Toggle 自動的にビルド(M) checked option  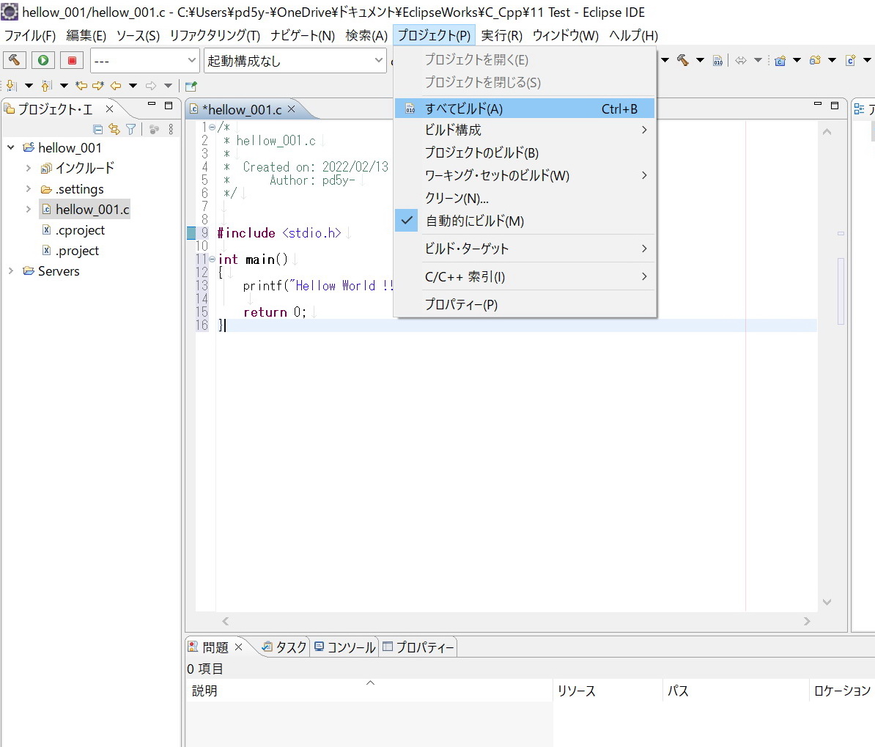tap(525, 221)
